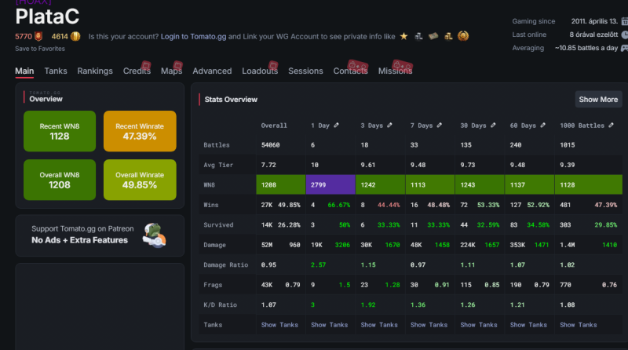
Task: Show Tanks for the 1 Day column
Action: (x=329, y=325)
